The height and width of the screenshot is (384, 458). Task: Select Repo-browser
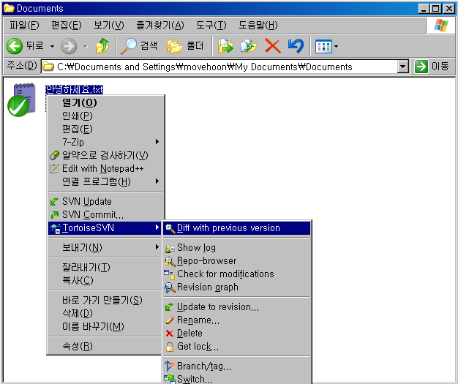tap(237, 261)
